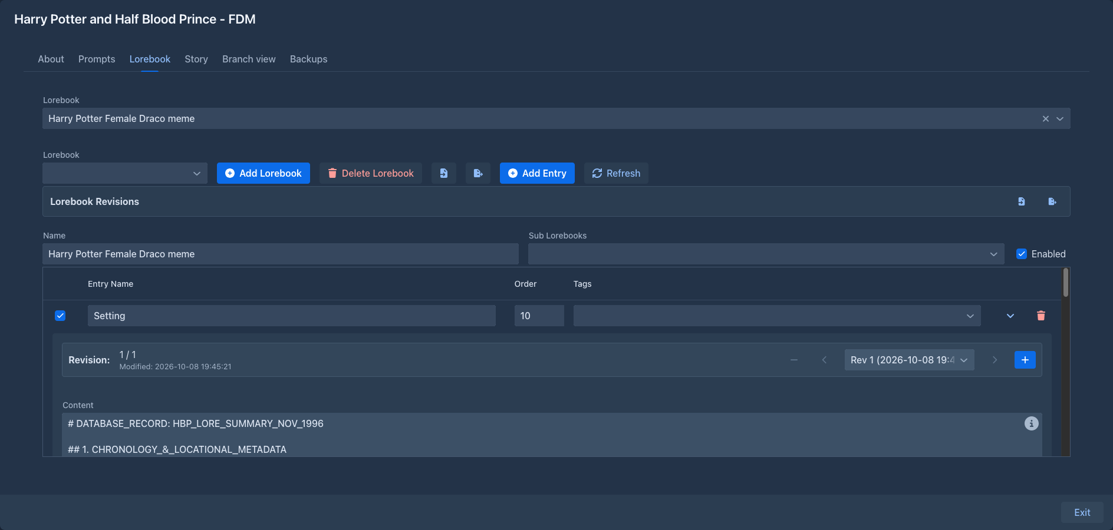The width and height of the screenshot is (1113, 530).
Task: Click the Add Lorebook button
Action: 264,173
